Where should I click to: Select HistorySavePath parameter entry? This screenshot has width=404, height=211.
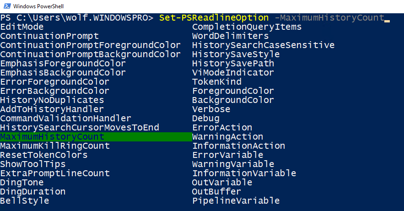pos(233,64)
